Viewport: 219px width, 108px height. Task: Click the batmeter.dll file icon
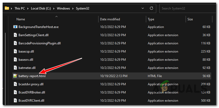pyautogui.click(x=15, y=68)
